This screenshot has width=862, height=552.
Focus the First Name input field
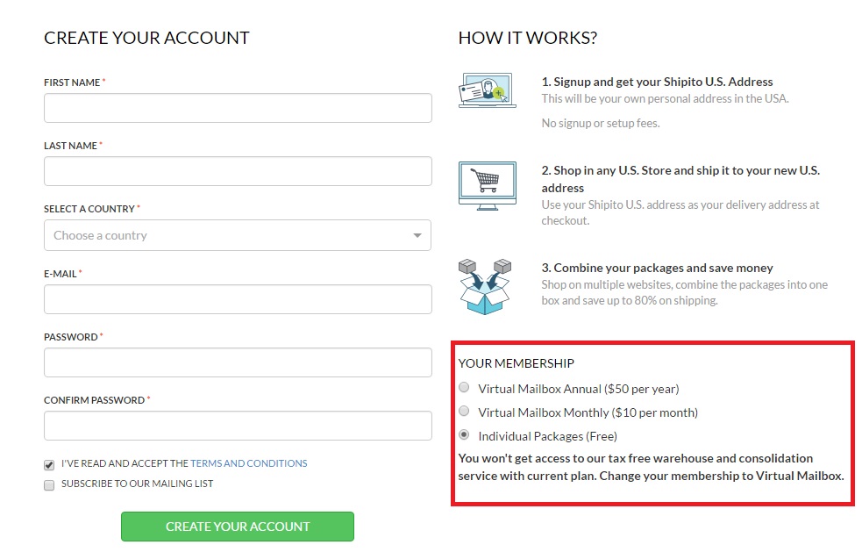tap(238, 108)
